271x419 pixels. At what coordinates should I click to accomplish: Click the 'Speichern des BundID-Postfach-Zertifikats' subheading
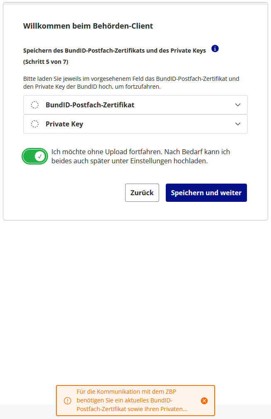(114, 51)
